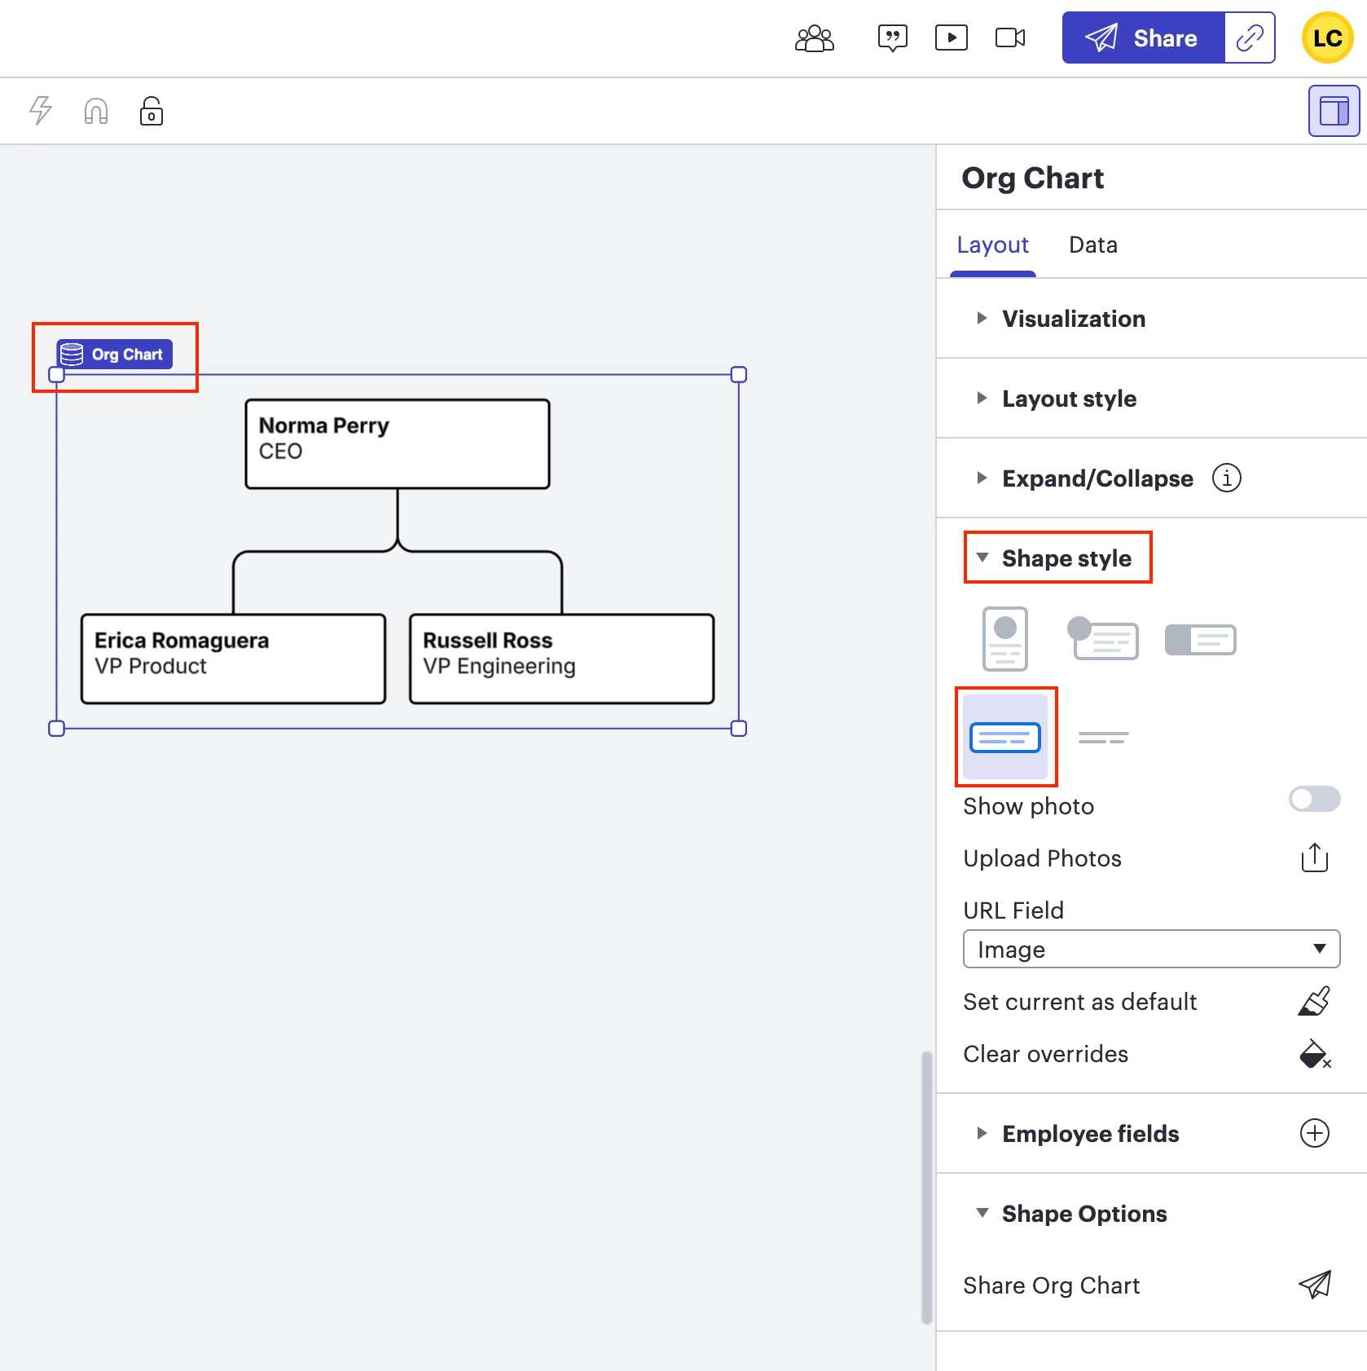Click Share Org Chart paper plane icon
Image resolution: width=1367 pixels, height=1371 pixels.
tap(1315, 1285)
